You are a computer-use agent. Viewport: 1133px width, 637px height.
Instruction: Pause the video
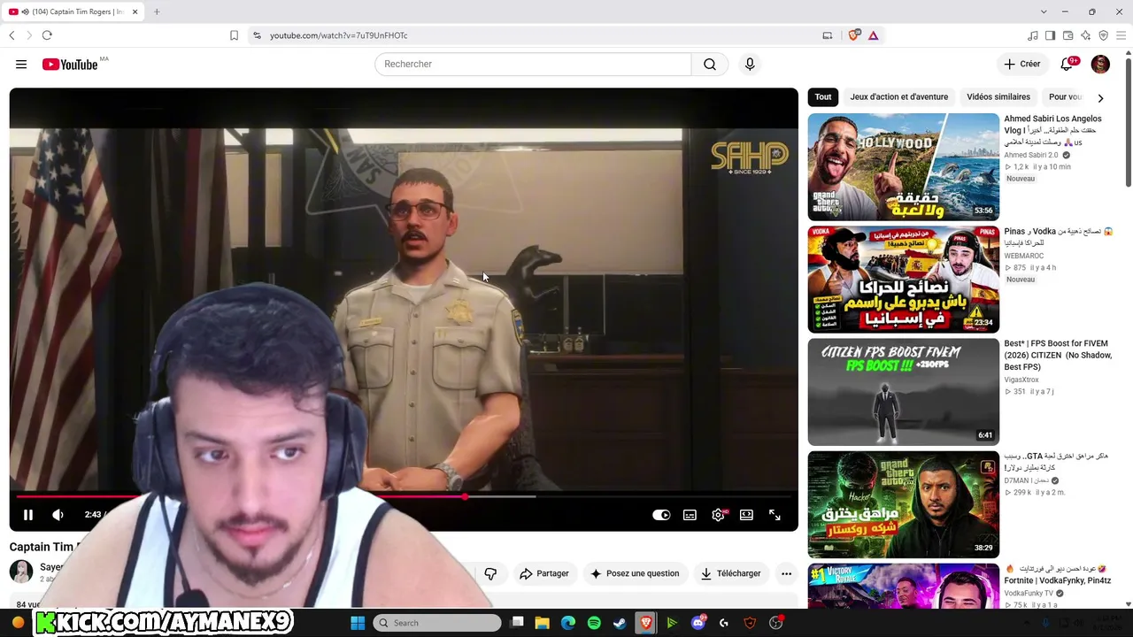(x=27, y=515)
